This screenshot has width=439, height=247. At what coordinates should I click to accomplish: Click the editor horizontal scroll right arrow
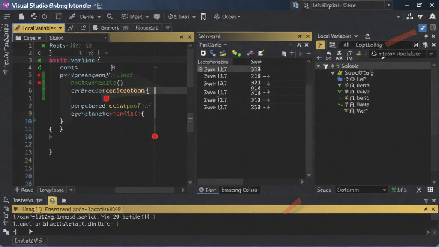point(183,190)
